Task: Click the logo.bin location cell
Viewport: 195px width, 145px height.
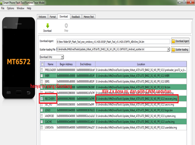Action: click(x=141, y=110)
